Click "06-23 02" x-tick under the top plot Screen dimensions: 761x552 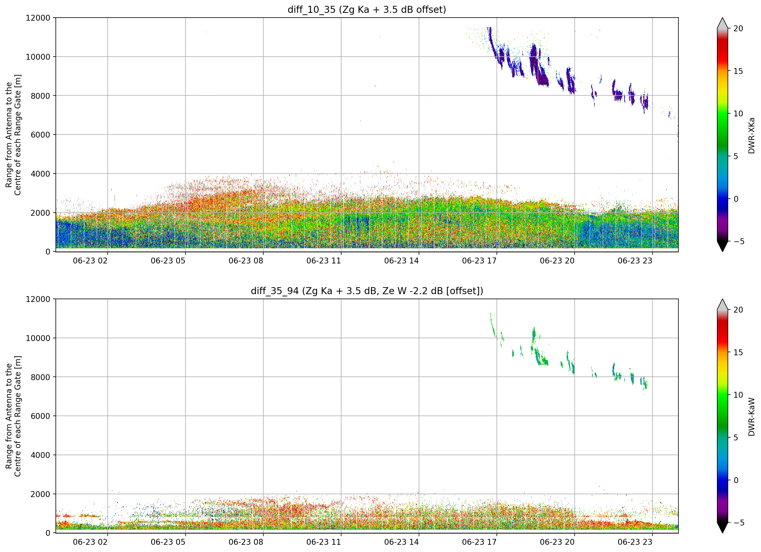pyautogui.click(x=90, y=261)
